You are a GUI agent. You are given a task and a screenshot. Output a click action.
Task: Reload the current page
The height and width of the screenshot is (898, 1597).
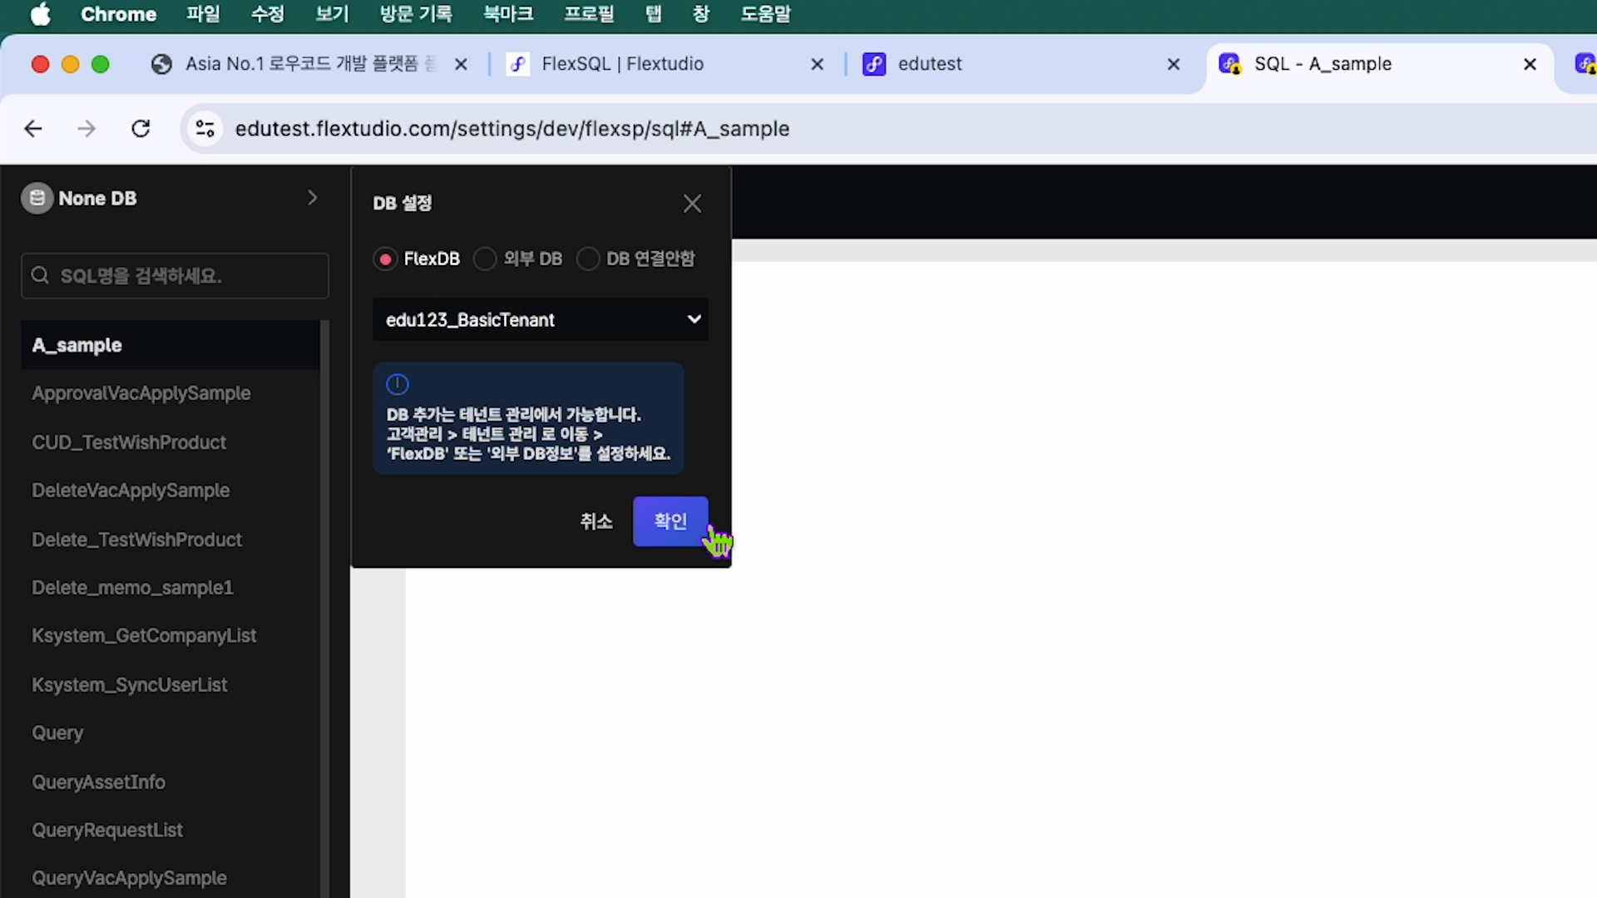(x=141, y=129)
